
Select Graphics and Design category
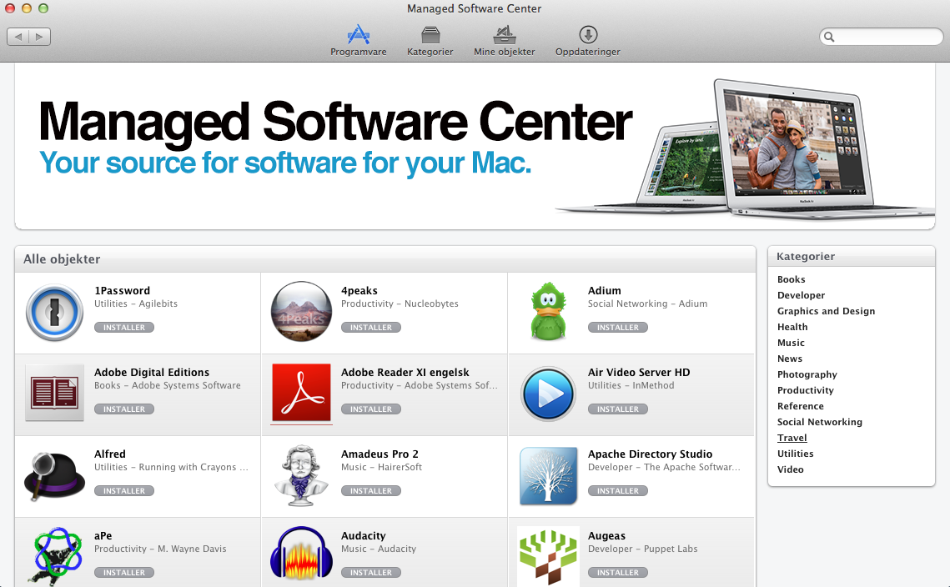pos(826,311)
